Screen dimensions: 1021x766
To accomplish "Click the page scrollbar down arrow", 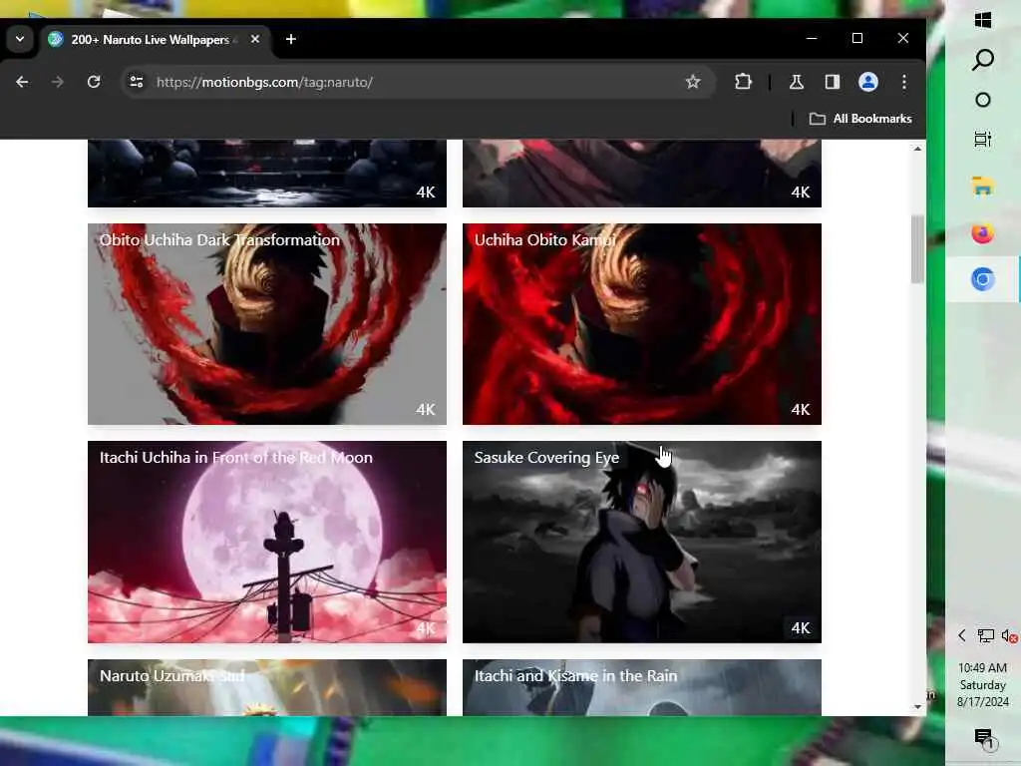I will click(917, 707).
